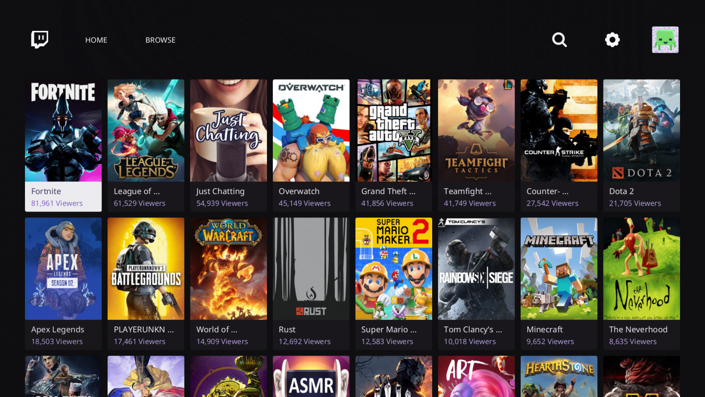Choose World of Warcraft cover art

click(x=229, y=269)
